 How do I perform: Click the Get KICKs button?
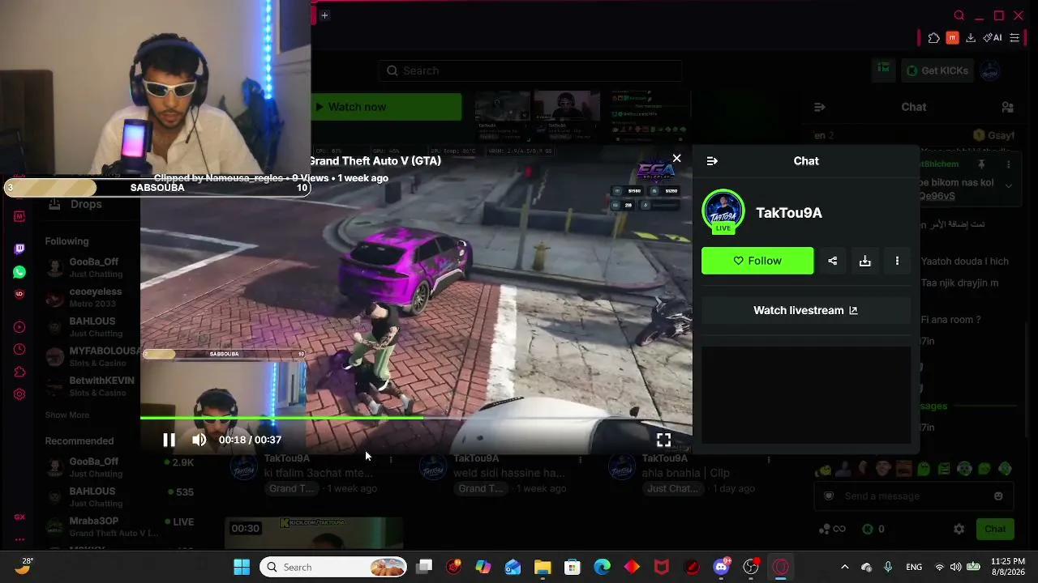coord(937,70)
